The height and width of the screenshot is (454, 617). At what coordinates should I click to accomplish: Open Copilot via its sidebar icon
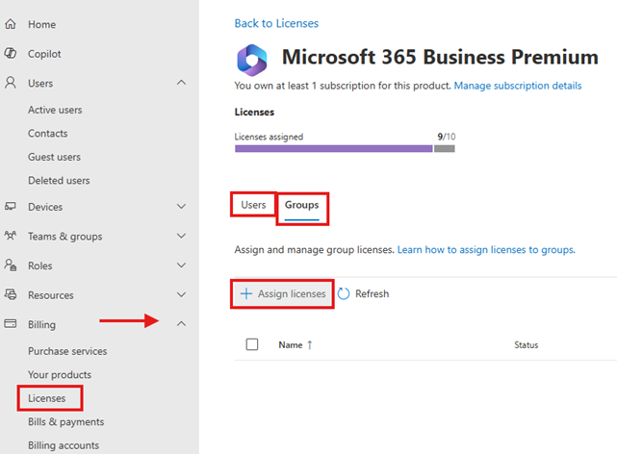point(11,53)
